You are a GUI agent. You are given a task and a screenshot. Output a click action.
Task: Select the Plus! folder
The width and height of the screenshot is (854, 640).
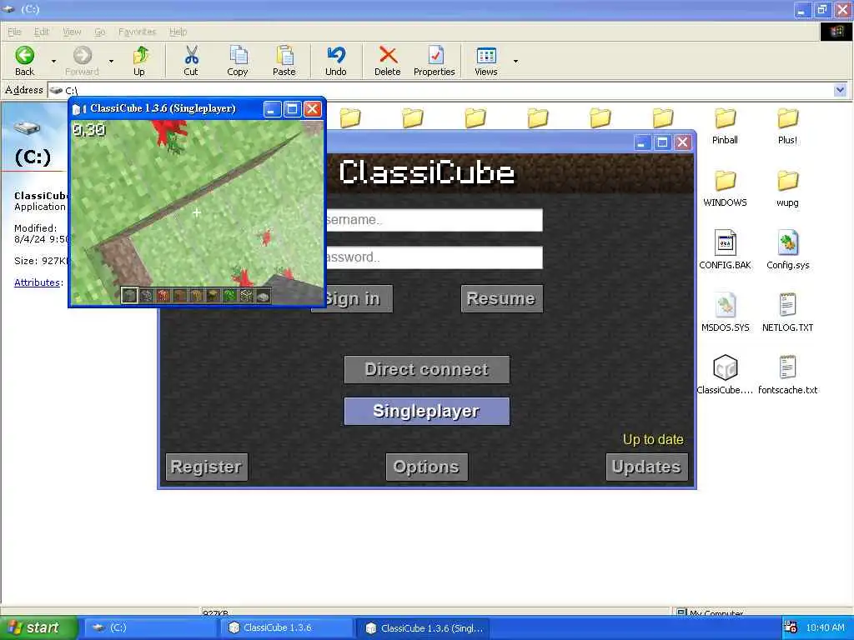click(x=787, y=127)
